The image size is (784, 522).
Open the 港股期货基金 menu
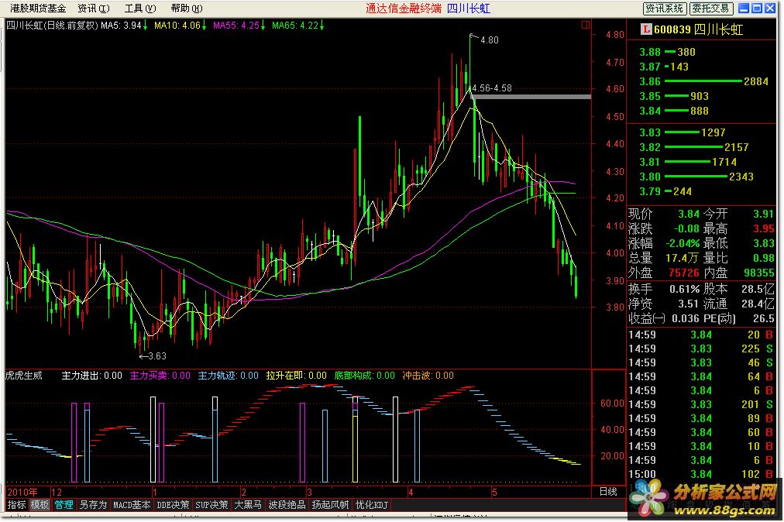pos(38,8)
